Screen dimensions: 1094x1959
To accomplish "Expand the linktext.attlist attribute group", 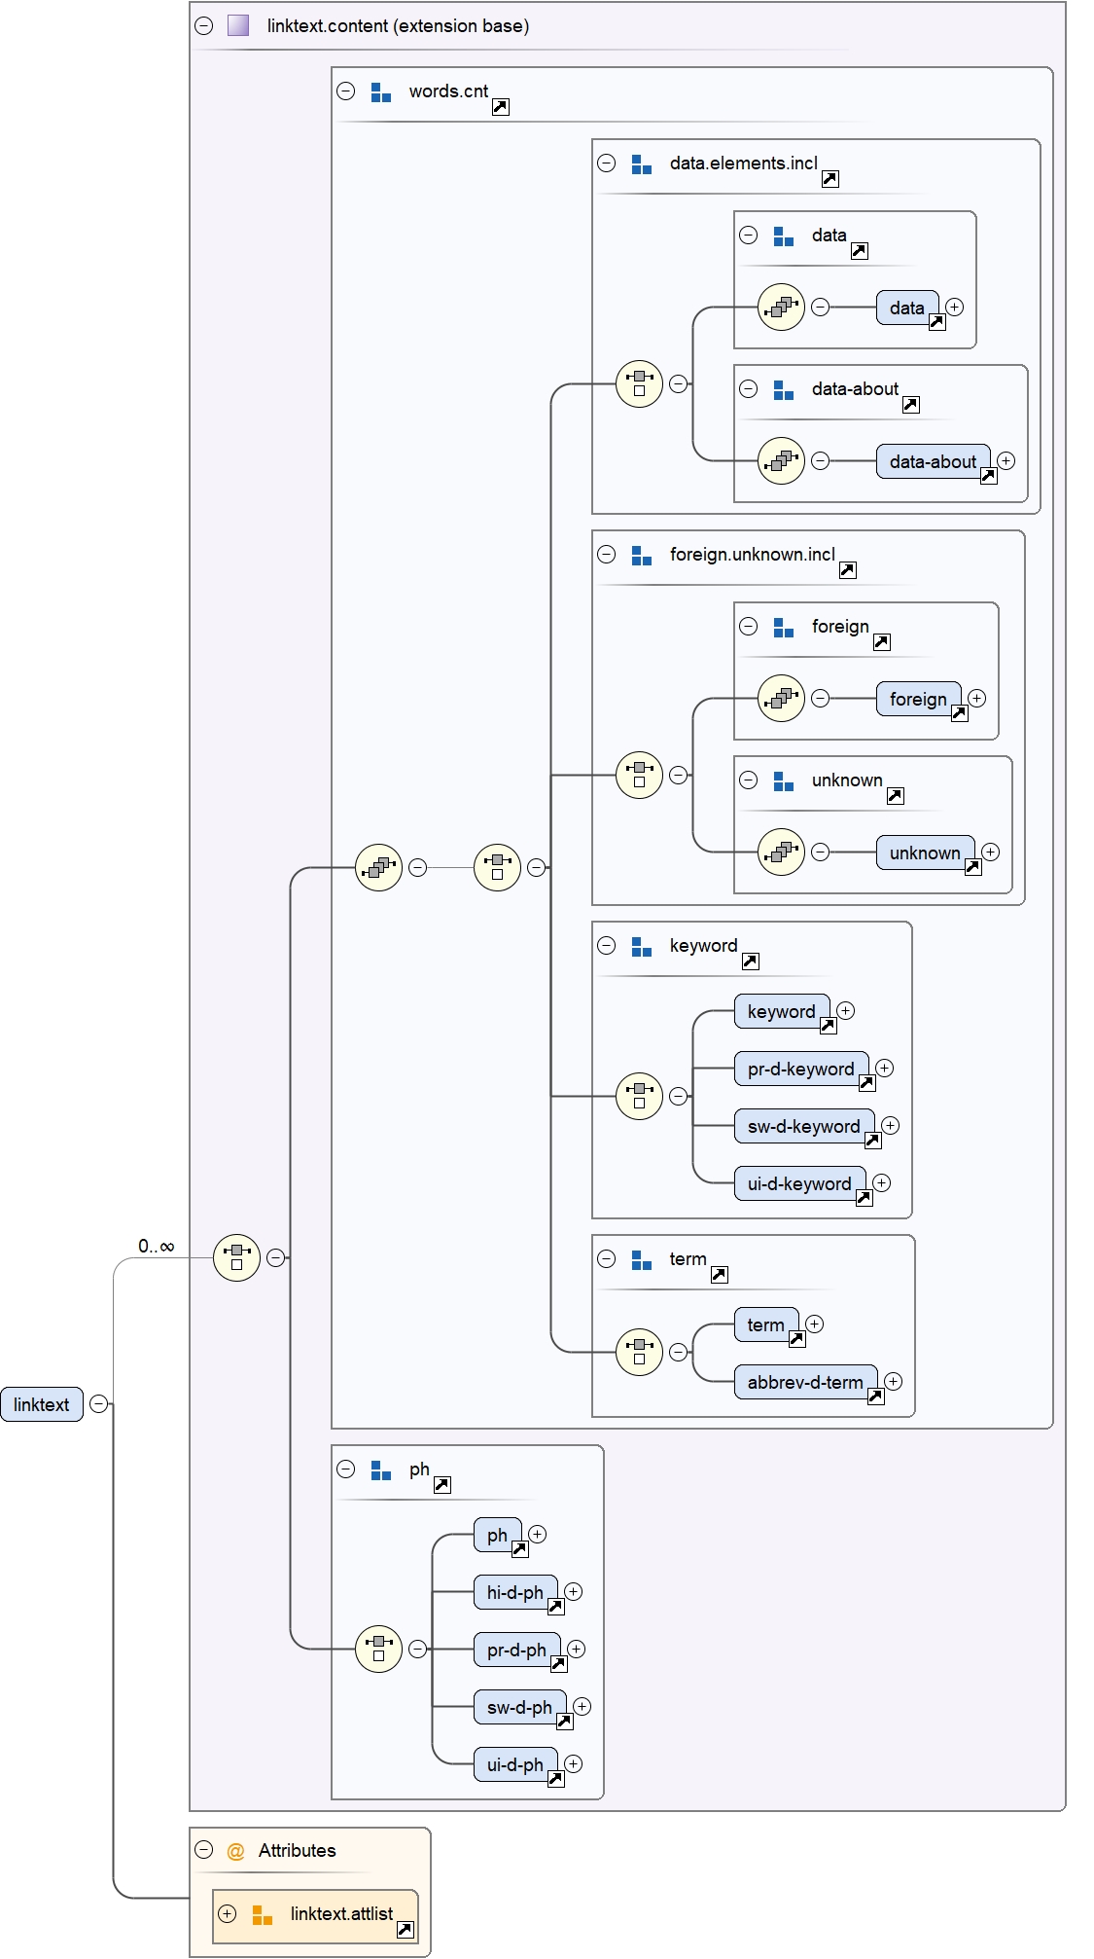I will [228, 1913].
